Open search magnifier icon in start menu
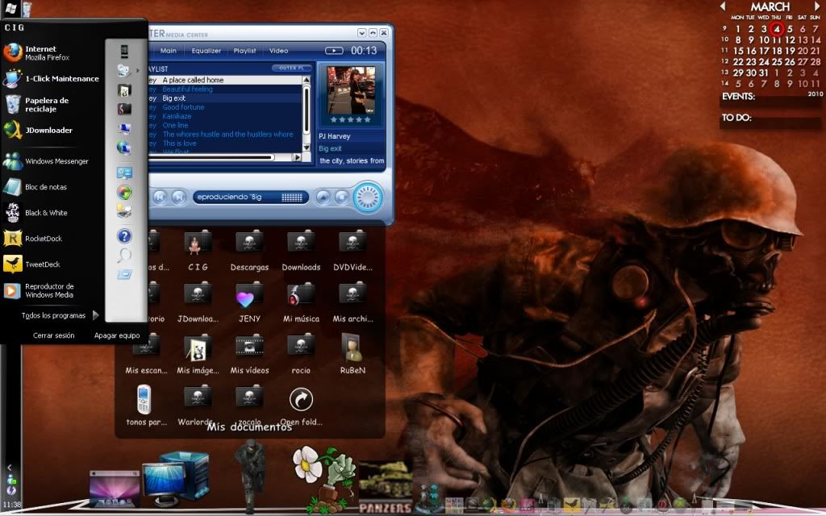This screenshot has height=516, width=826. pyautogui.click(x=124, y=256)
